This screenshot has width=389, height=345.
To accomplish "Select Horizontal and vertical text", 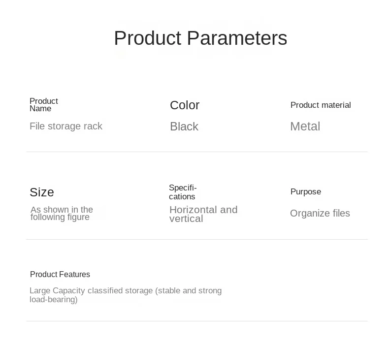I will click(x=203, y=214).
